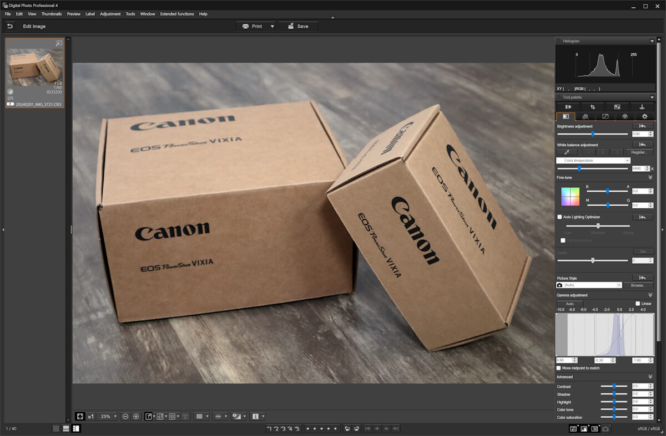This screenshot has width=666, height=436.
Task: Open the Extended functions menu
Action: (x=177, y=14)
